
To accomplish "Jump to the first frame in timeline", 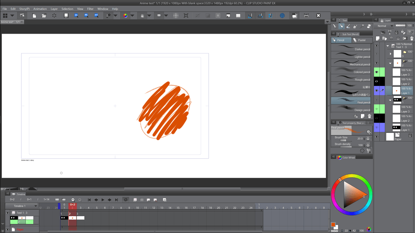I will pyautogui.click(x=89, y=200).
